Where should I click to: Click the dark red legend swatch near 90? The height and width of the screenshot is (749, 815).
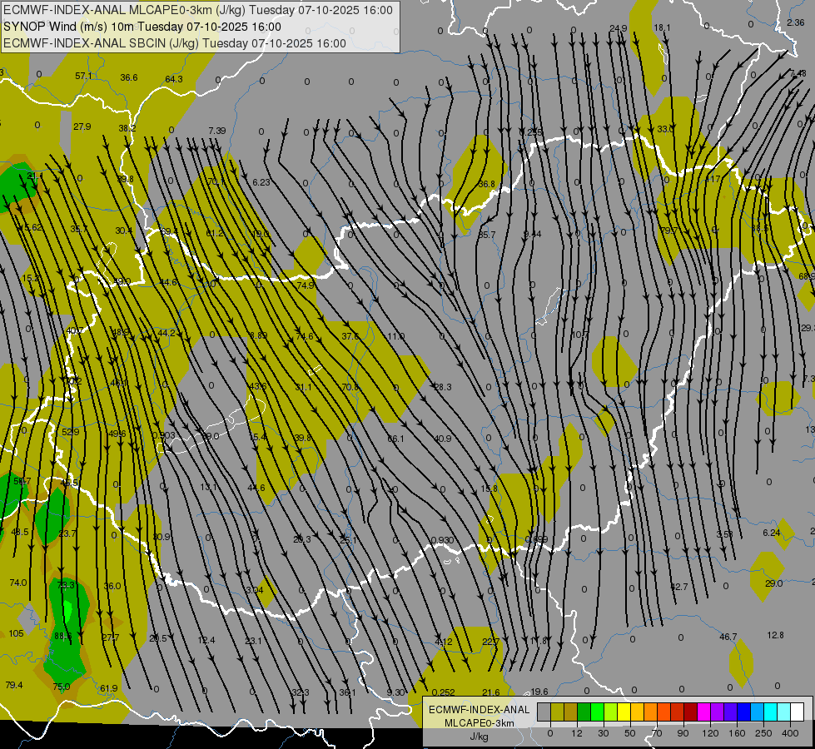pyautogui.click(x=690, y=712)
